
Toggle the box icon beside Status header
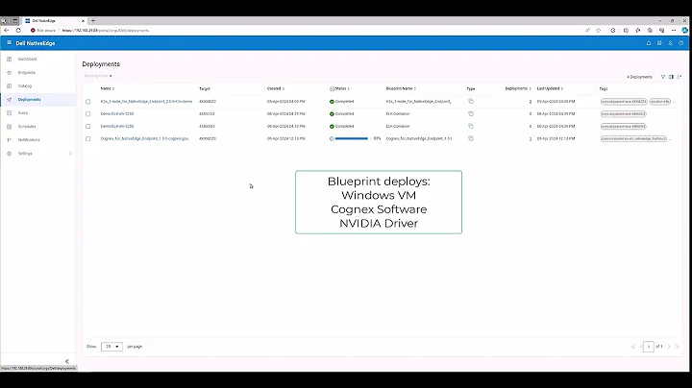[332, 88]
